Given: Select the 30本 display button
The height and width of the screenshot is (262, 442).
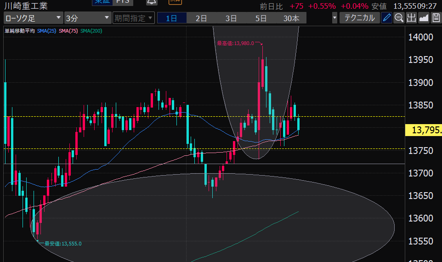Looking at the screenshot, I should point(291,18).
